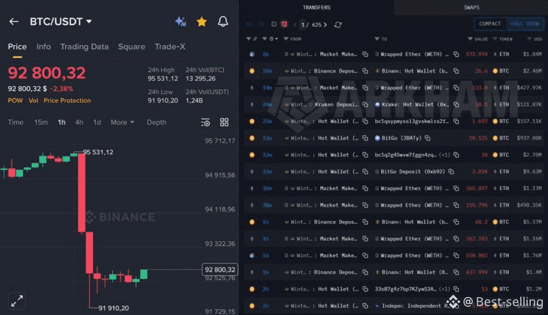Copy the BitGo (3BATy) address
Screen dimensions: 548x315
click(x=428, y=138)
